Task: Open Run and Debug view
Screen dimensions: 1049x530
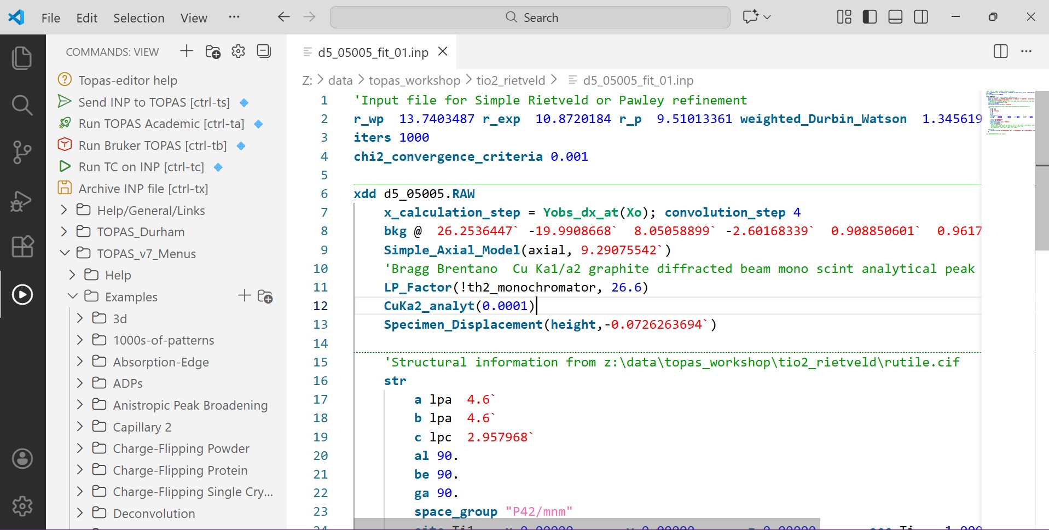Action: pos(22,201)
